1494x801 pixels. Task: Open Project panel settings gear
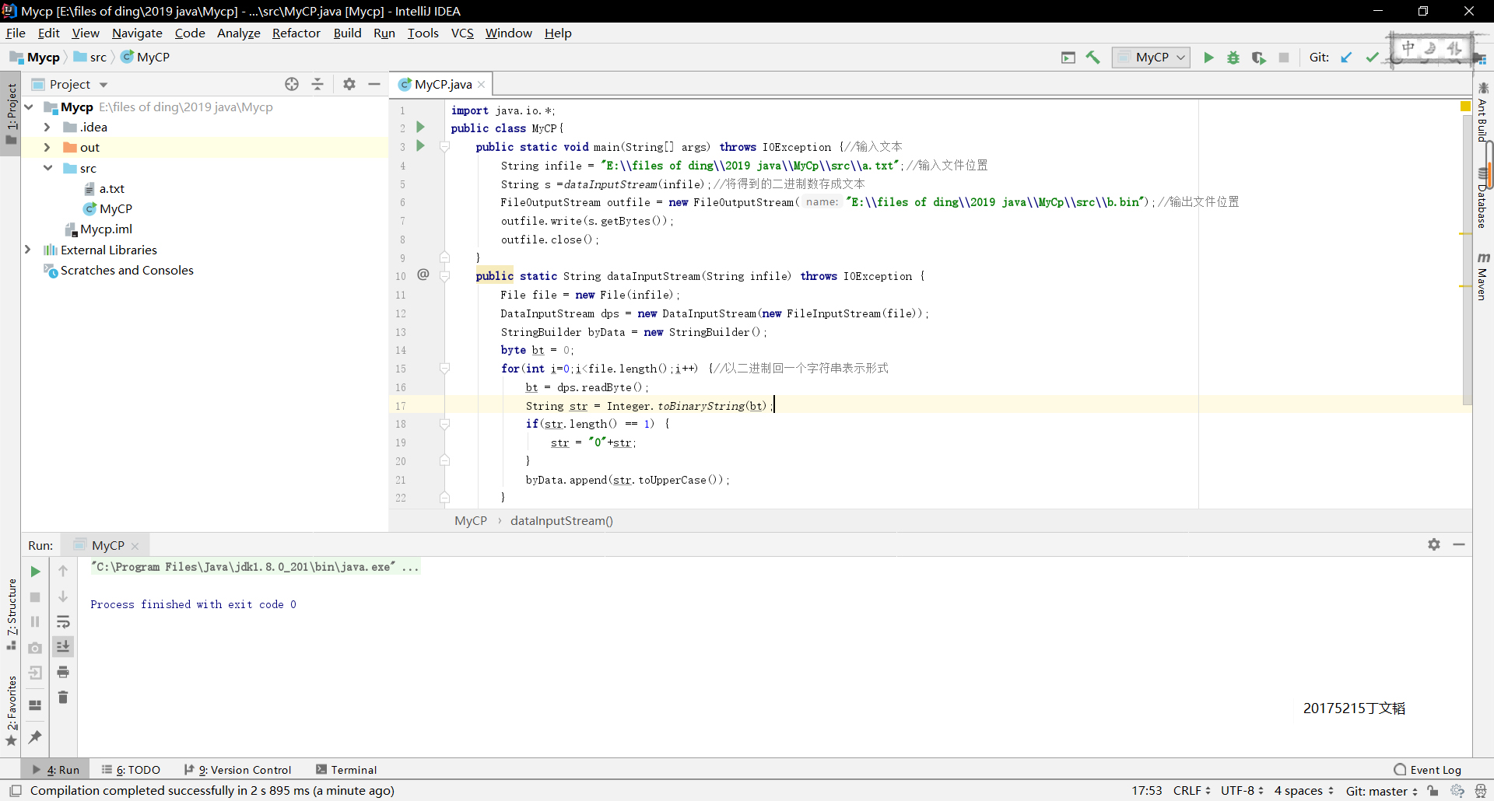pos(349,84)
